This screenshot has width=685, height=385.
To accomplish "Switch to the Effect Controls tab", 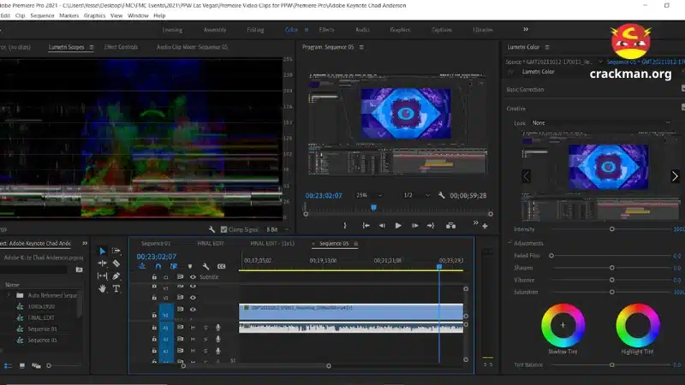I will [121, 47].
